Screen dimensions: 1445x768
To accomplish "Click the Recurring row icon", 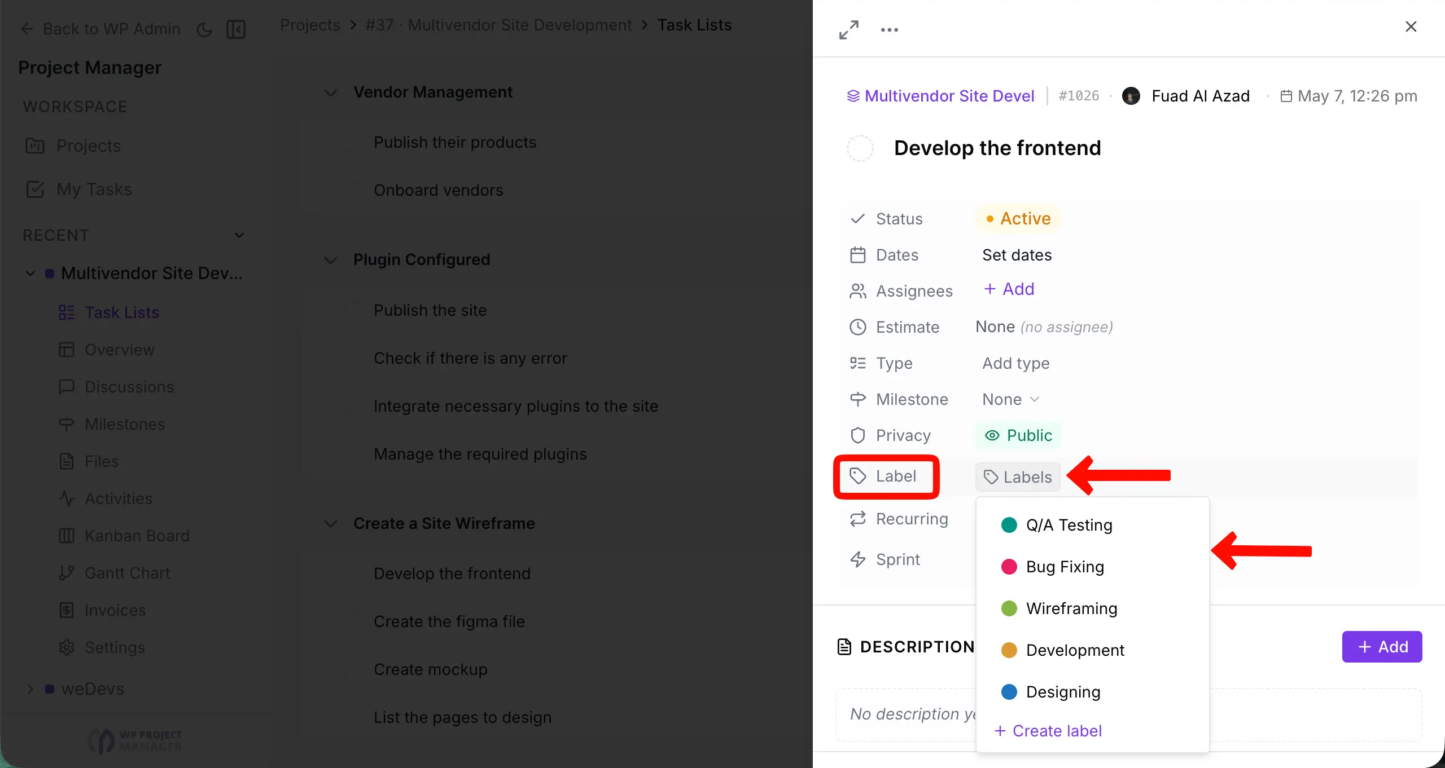I will coord(858,519).
